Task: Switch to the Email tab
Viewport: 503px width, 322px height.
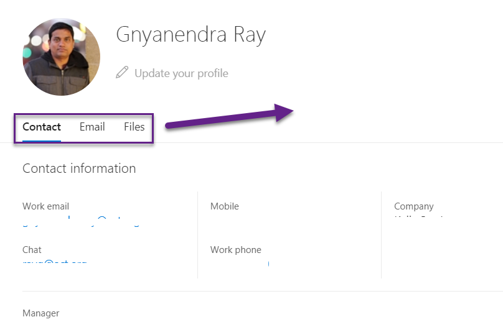Action: point(92,127)
